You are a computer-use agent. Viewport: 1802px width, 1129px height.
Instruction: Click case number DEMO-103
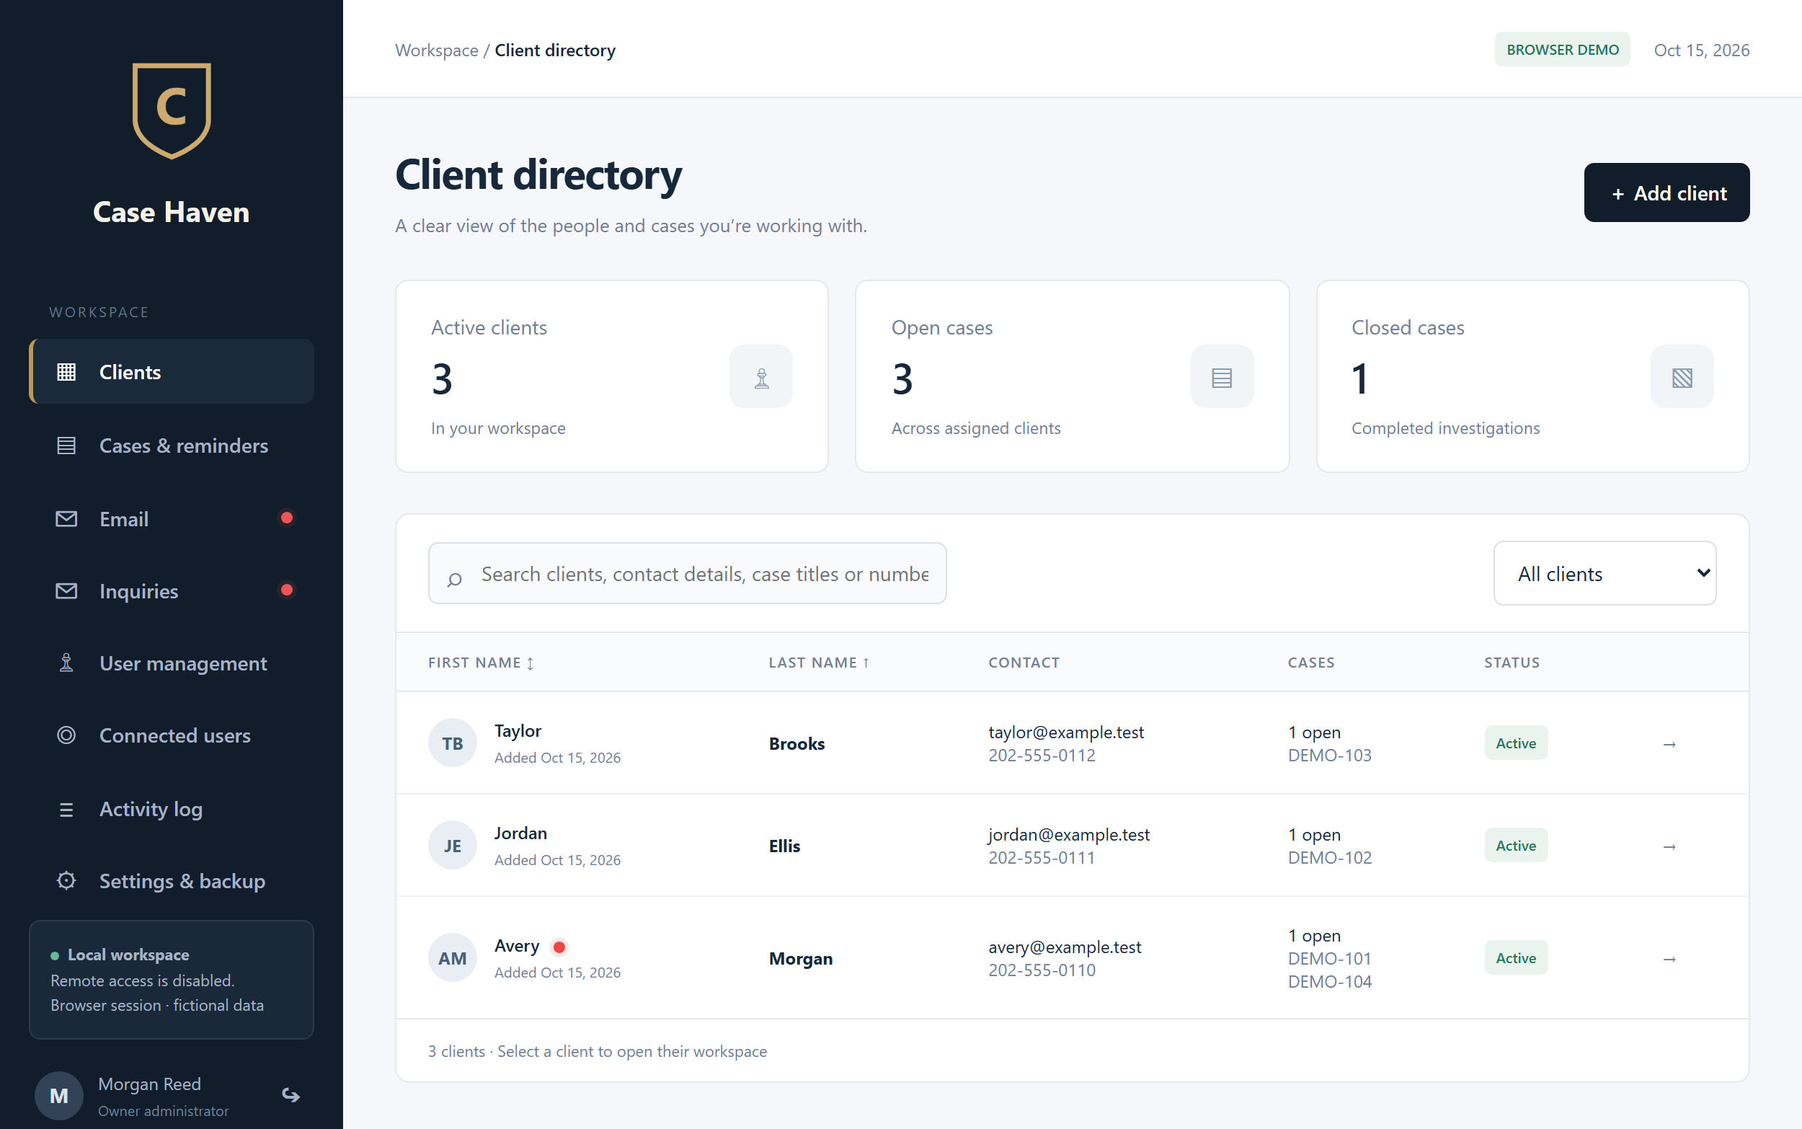[x=1329, y=755]
